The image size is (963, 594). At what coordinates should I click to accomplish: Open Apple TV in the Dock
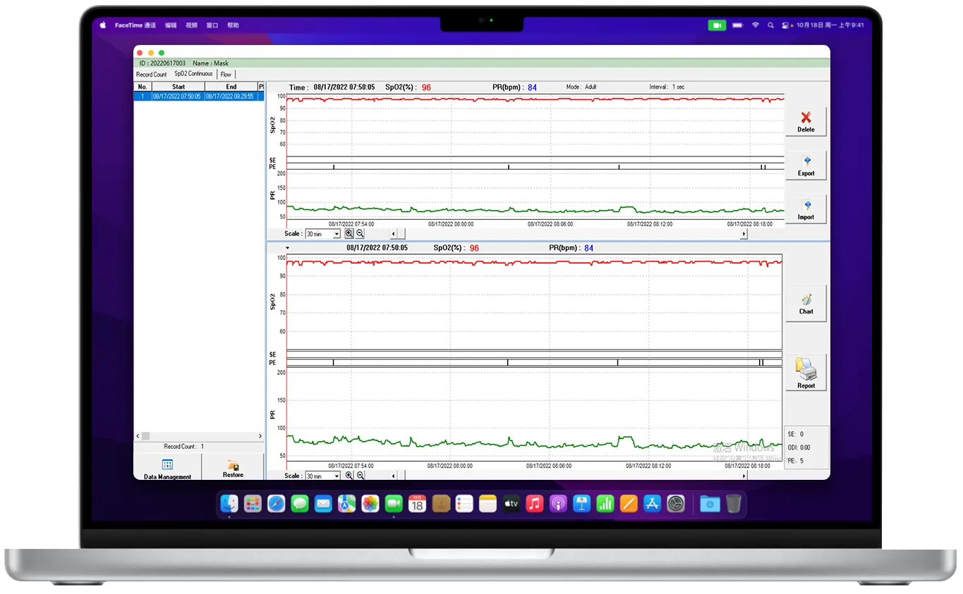point(511,504)
